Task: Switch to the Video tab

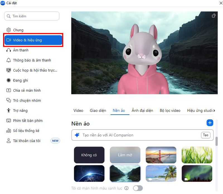Action: click(x=78, y=111)
